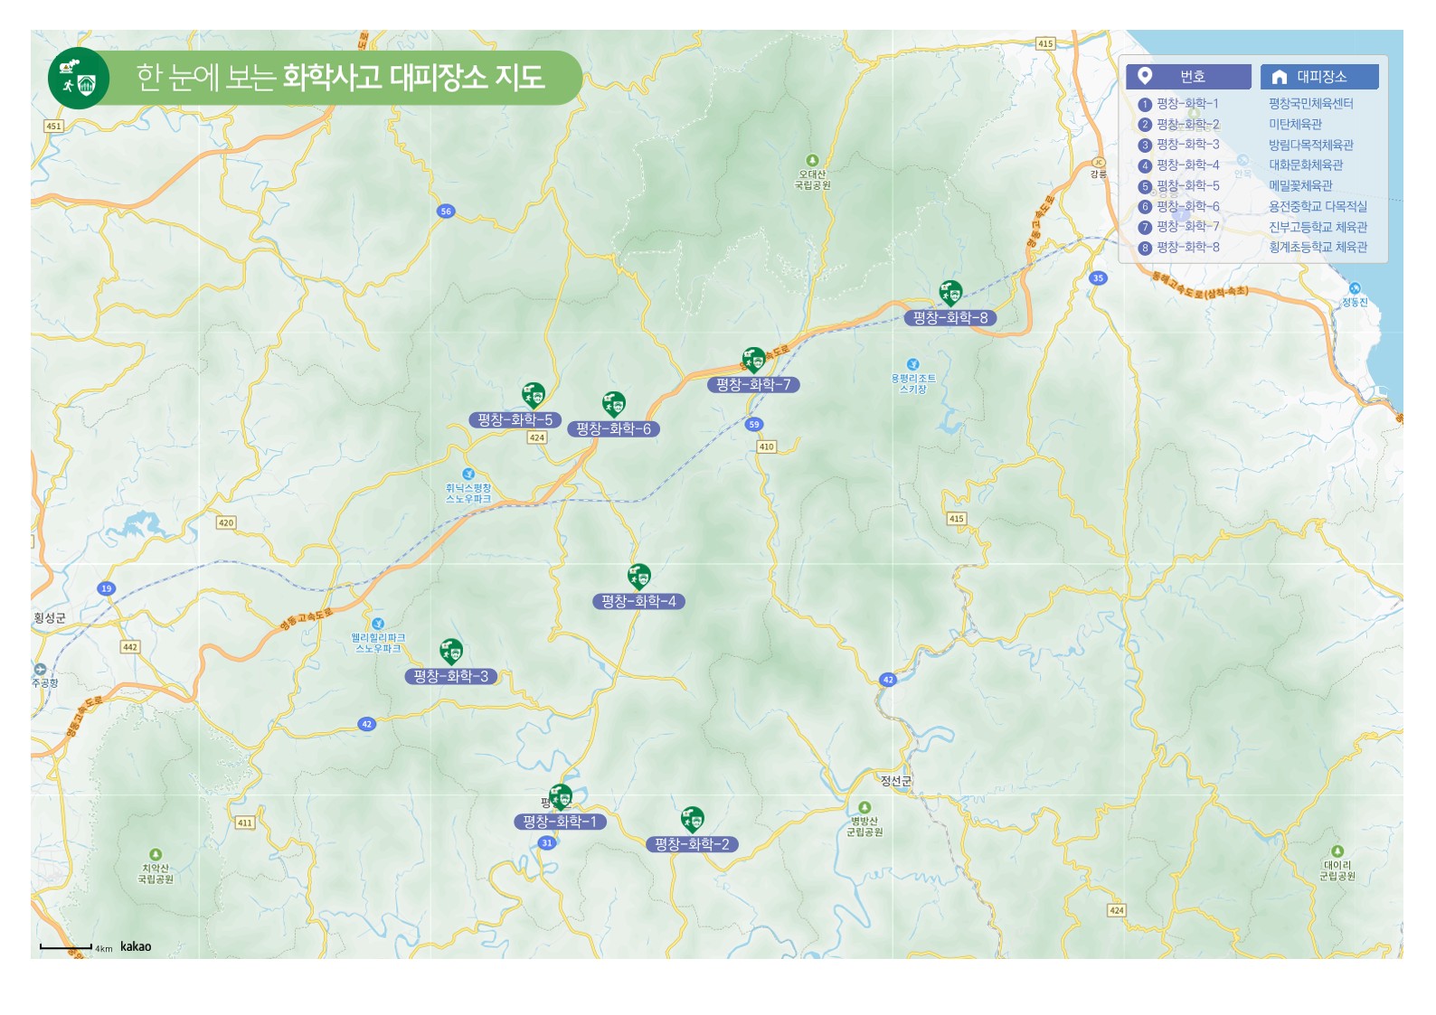This screenshot has width=1436, height=1015.
Task: Open the shelter pin above 평창-화학-3
Action: [x=451, y=651]
